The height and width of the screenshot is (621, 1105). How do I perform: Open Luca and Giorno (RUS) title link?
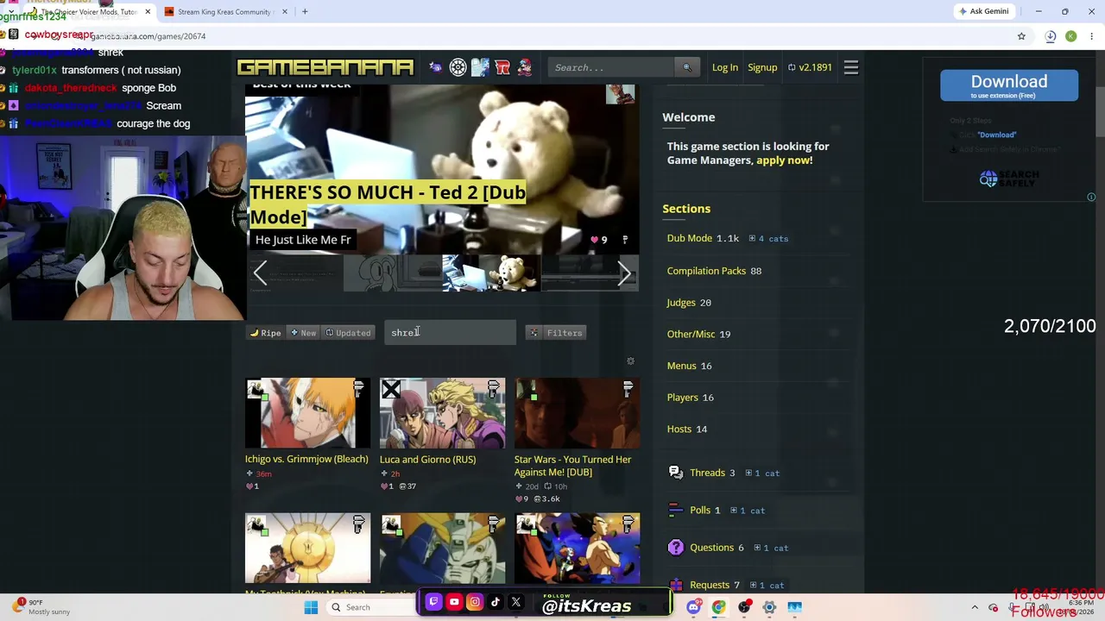point(428,460)
